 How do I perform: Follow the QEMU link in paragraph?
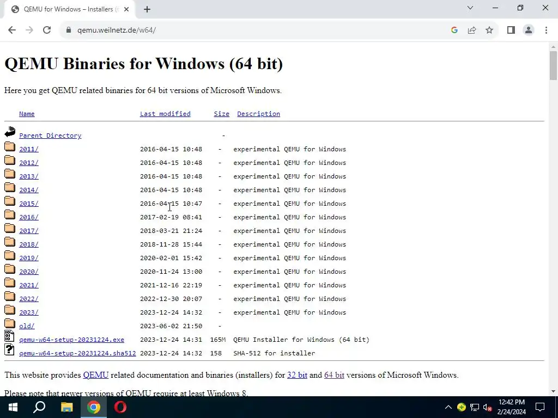click(96, 375)
